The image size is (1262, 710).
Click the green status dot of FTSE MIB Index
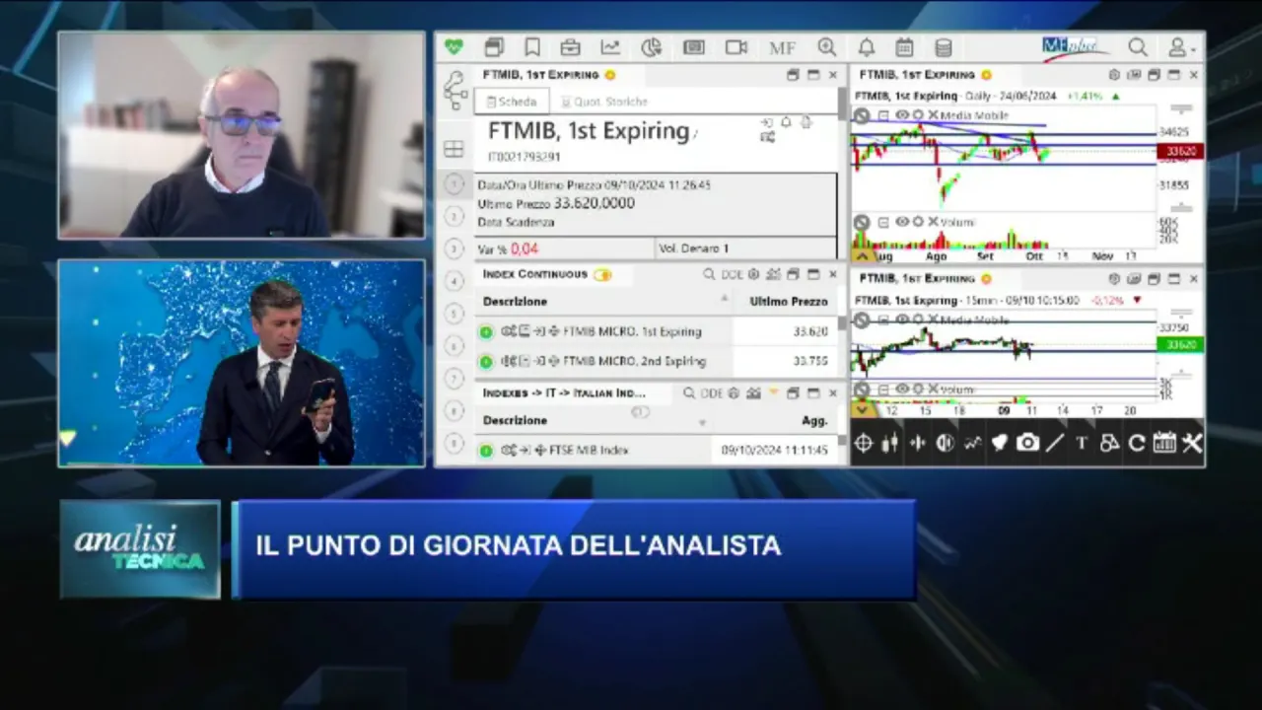coord(486,451)
